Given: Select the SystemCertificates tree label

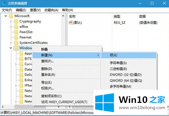Looking at the screenshot, I should pyautogui.click(x=33, y=43).
